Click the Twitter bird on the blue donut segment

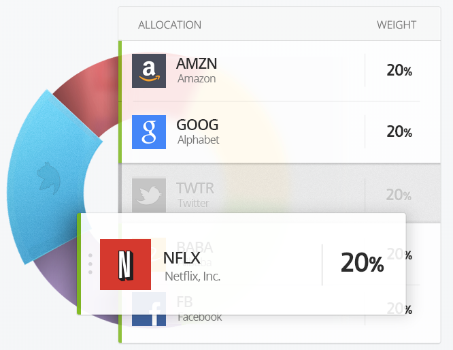coord(48,178)
